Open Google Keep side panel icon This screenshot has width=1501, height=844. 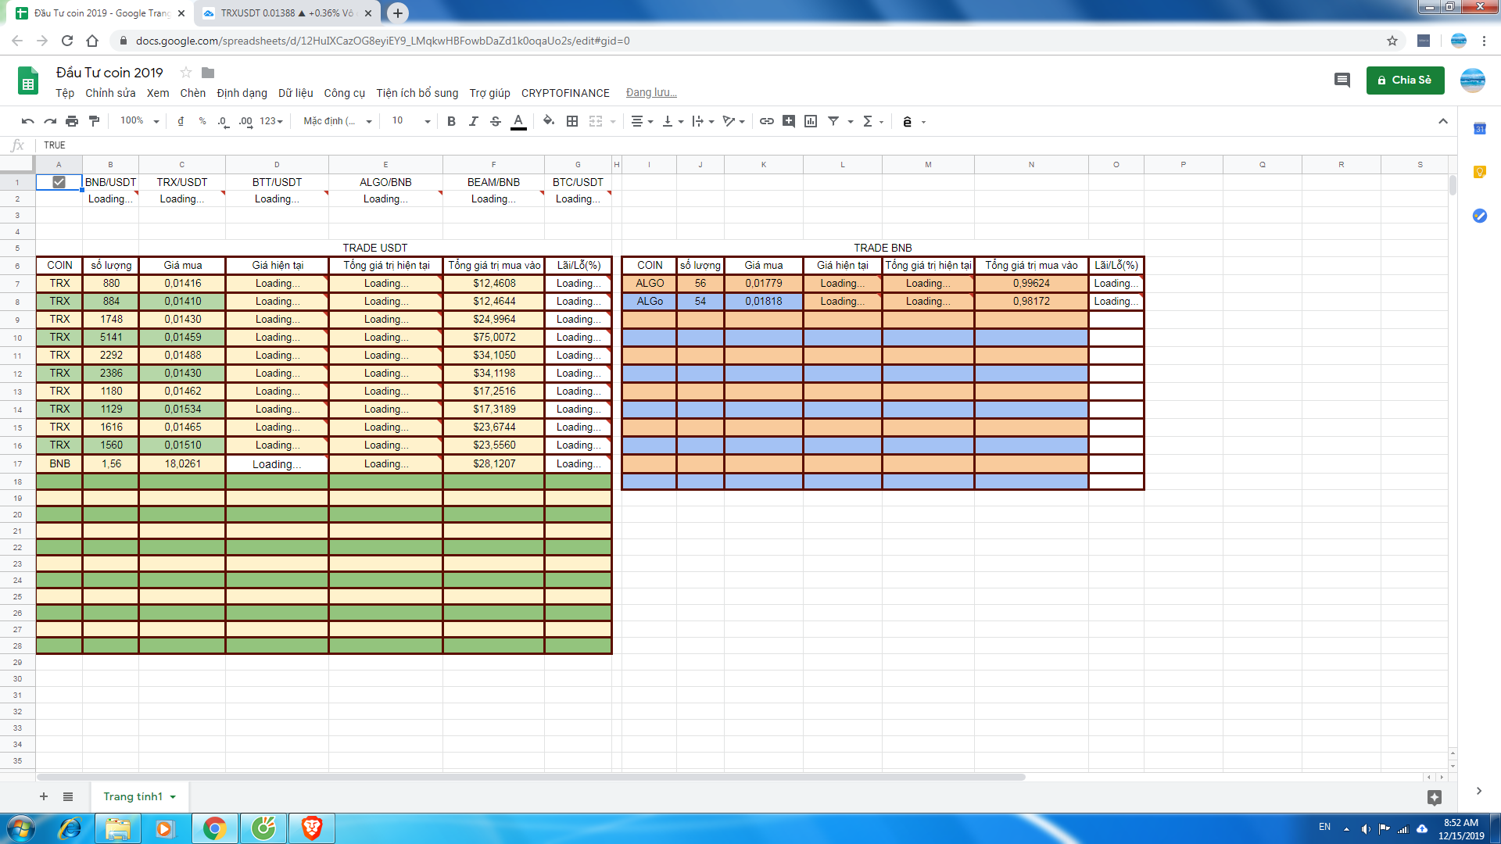pyautogui.click(x=1480, y=172)
